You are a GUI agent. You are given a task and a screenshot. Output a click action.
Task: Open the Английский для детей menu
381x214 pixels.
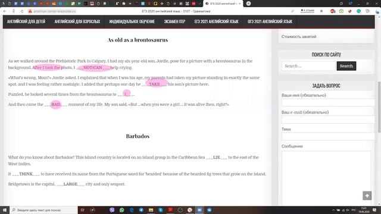coord(26,21)
